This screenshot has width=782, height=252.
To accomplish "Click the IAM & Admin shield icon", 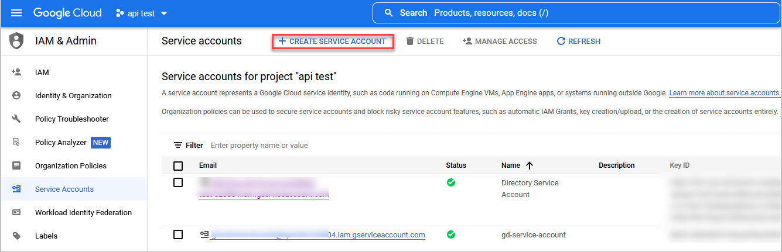I will click(x=16, y=41).
